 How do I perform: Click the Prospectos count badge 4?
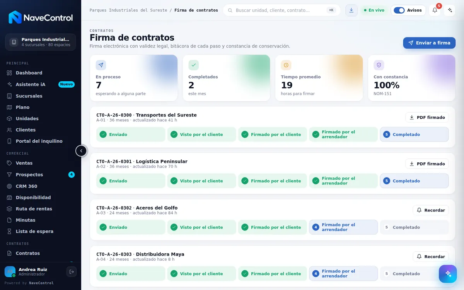[x=72, y=175]
